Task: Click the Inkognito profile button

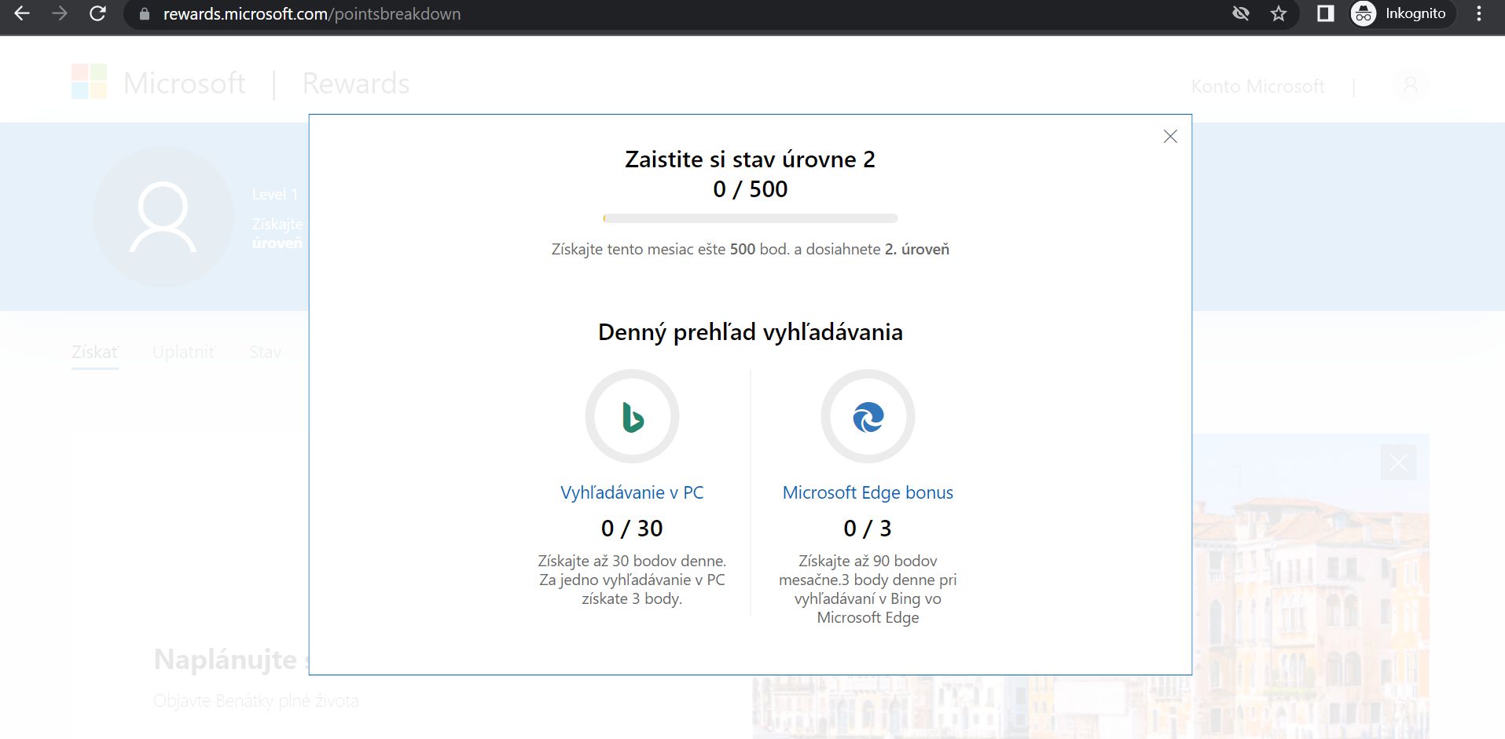Action: tap(1401, 13)
